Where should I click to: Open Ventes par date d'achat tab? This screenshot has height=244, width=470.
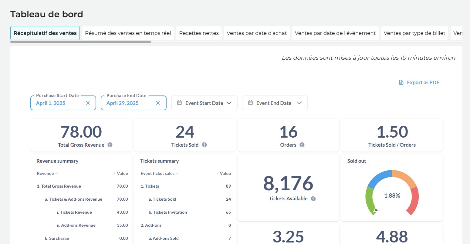click(256, 33)
